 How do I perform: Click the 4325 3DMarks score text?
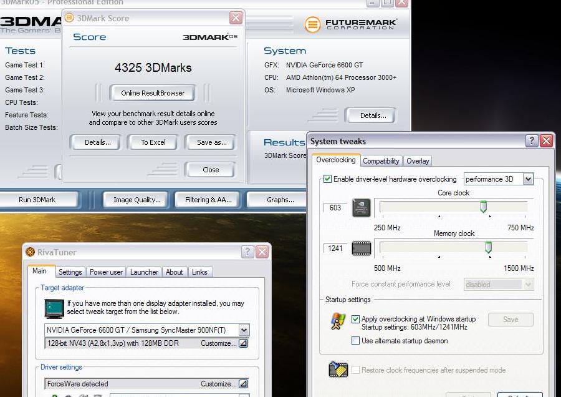153,67
